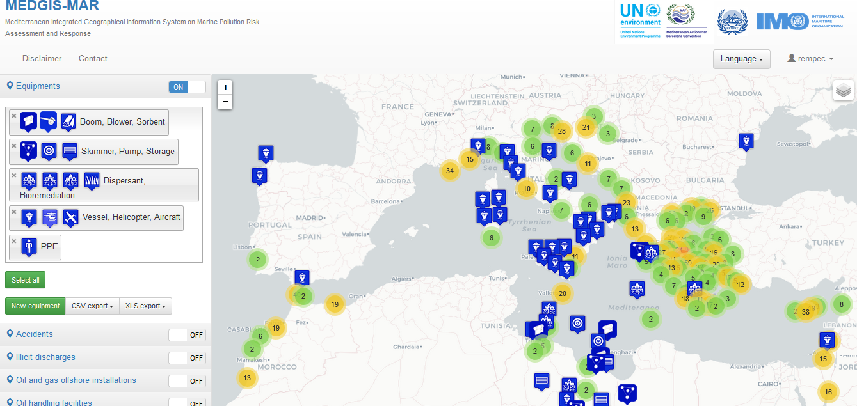Select the Pump icon in the equipment filter
This screenshot has height=406, width=857.
(49, 151)
